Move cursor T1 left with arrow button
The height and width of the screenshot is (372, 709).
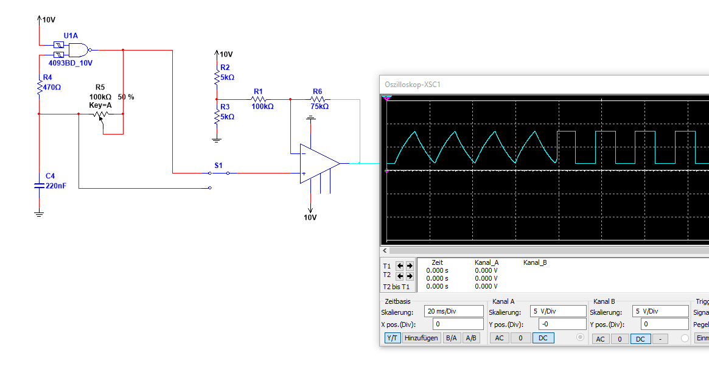pos(400,265)
